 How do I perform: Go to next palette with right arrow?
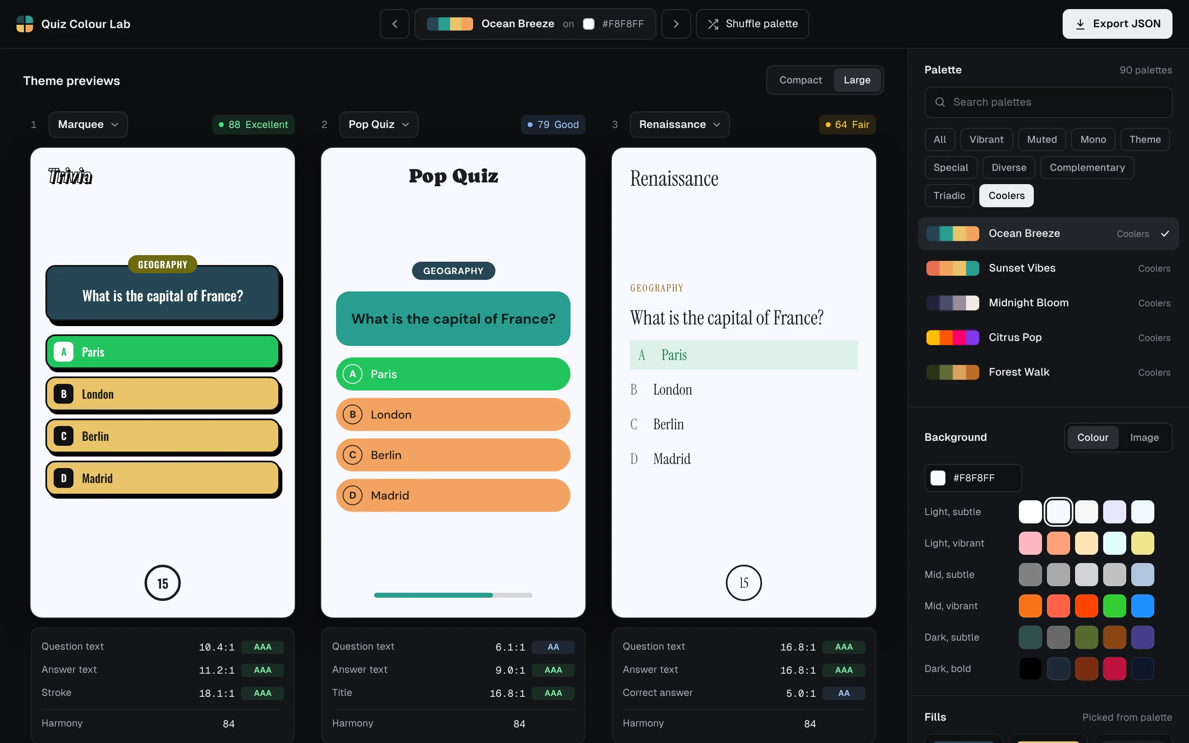pyautogui.click(x=676, y=24)
